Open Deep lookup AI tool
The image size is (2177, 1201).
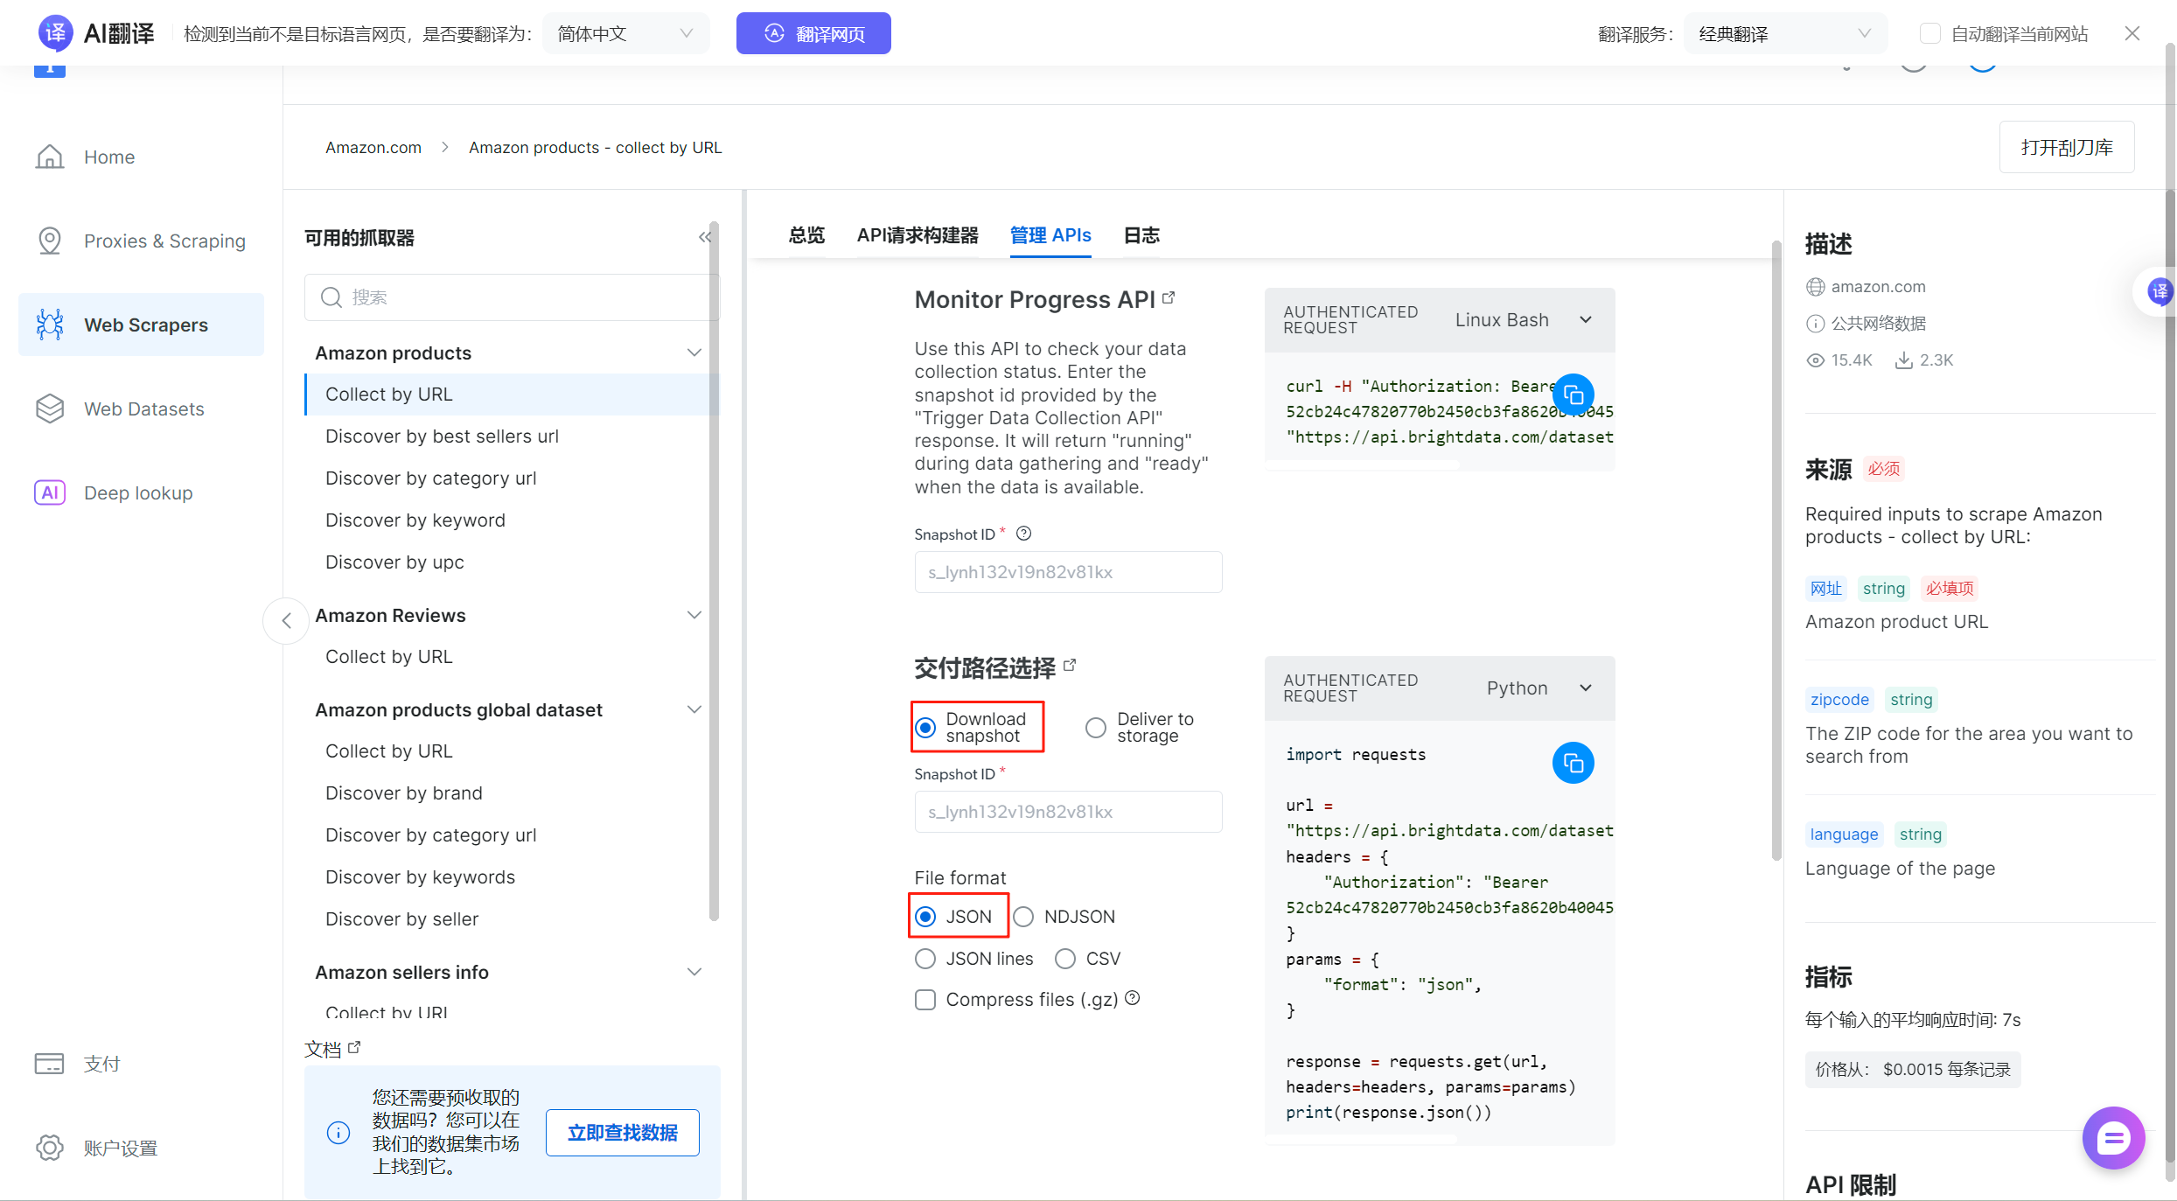pos(114,492)
